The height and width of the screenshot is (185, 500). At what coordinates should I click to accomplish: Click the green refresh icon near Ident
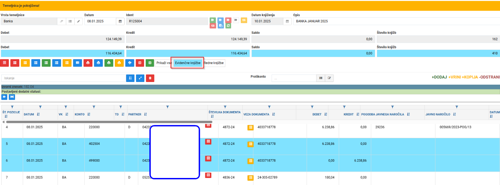pyautogui.click(x=228, y=26)
